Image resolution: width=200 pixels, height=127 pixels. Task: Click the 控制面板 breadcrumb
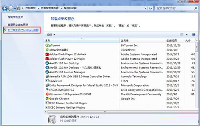click(x=30, y=8)
